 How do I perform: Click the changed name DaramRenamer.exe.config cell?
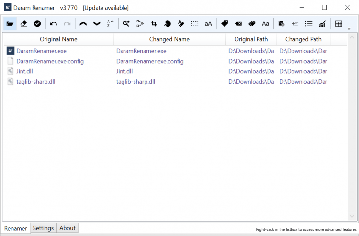pos(150,61)
